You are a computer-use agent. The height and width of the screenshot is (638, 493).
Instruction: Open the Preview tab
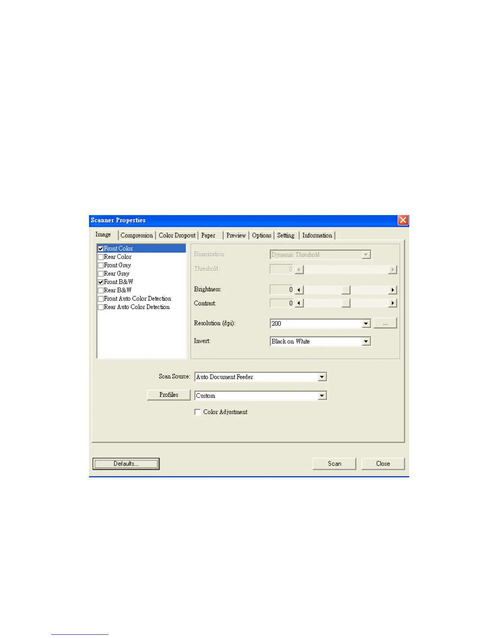[x=236, y=236]
